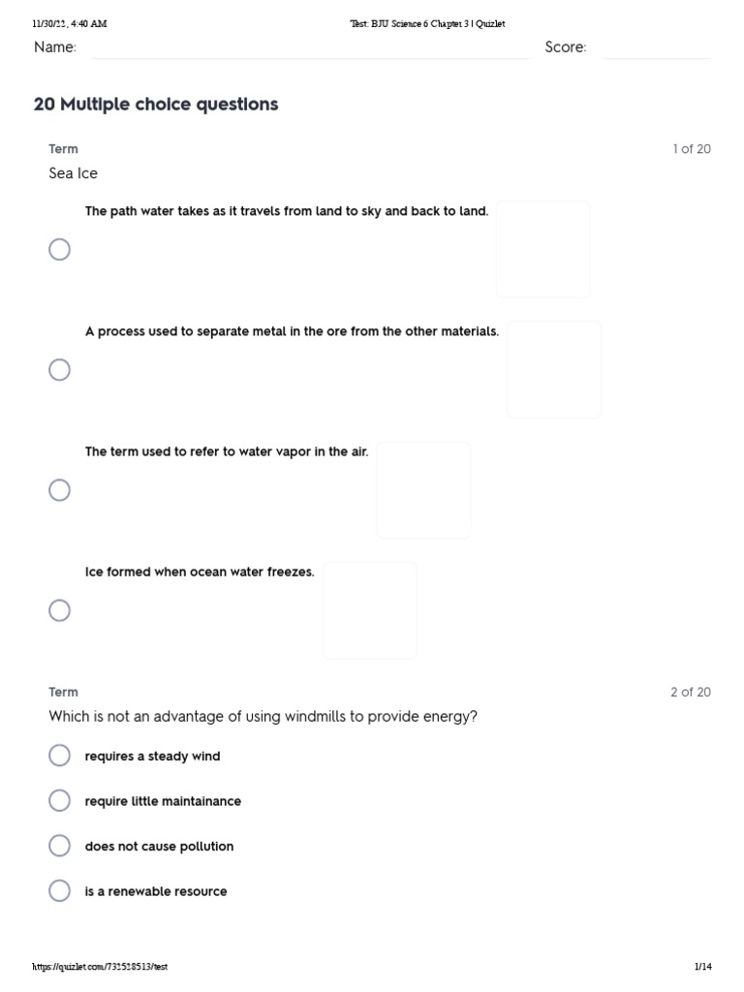Screen dimensions: 744x992
Task: Click the Score input line
Action: coord(656,50)
